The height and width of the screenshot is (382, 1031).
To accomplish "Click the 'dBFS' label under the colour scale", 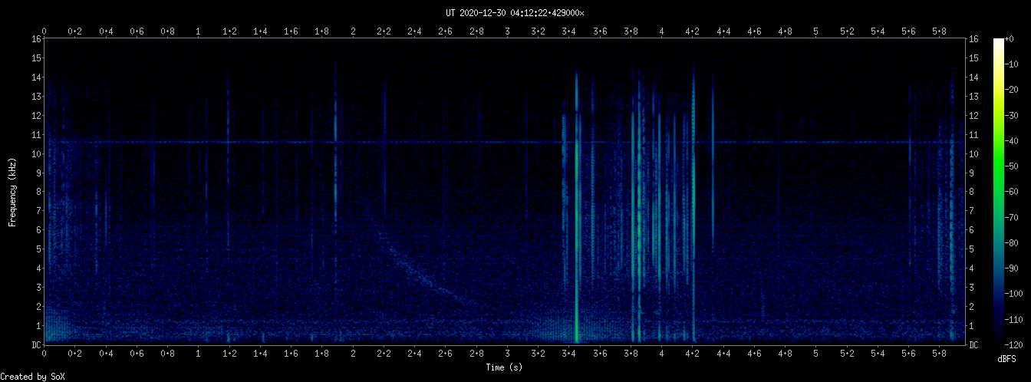I will coord(1007,359).
